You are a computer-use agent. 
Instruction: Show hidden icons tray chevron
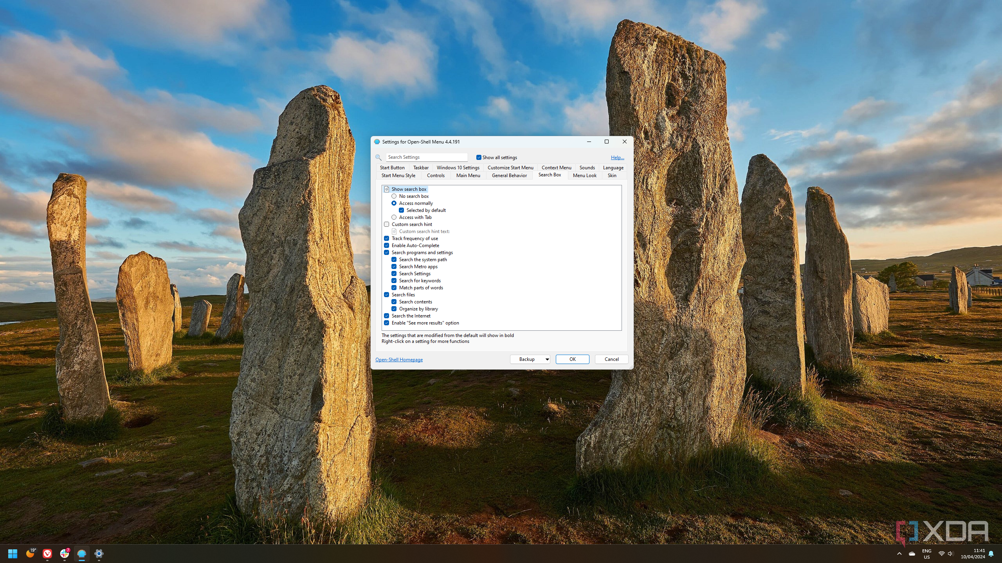[899, 554]
